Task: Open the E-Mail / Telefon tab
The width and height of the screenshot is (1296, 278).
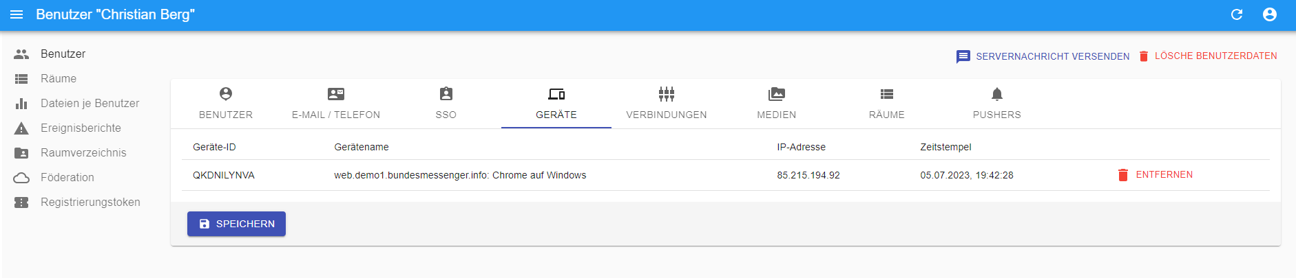Action: pos(336,104)
